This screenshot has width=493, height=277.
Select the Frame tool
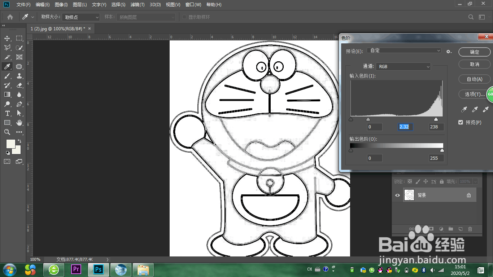[x=19, y=57]
